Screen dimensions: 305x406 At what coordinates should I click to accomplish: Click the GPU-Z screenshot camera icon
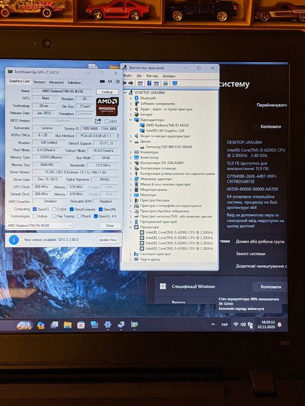pos(102,81)
